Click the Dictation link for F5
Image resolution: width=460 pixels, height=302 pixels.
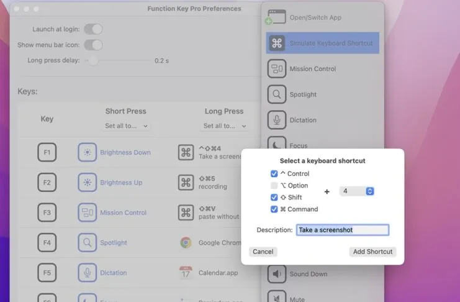point(114,273)
